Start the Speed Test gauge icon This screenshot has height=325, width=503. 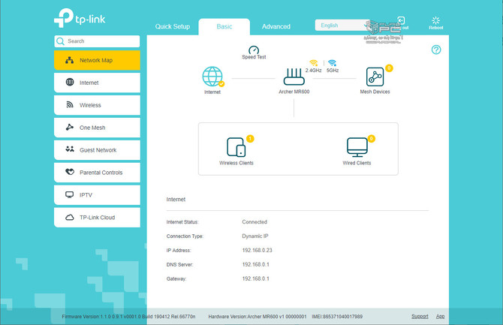click(254, 50)
